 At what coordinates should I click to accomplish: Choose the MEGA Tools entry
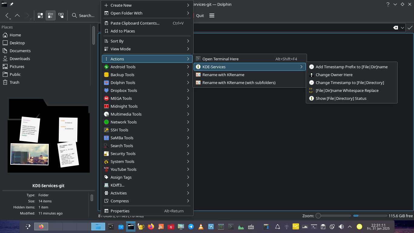pyautogui.click(x=147, y=98)
